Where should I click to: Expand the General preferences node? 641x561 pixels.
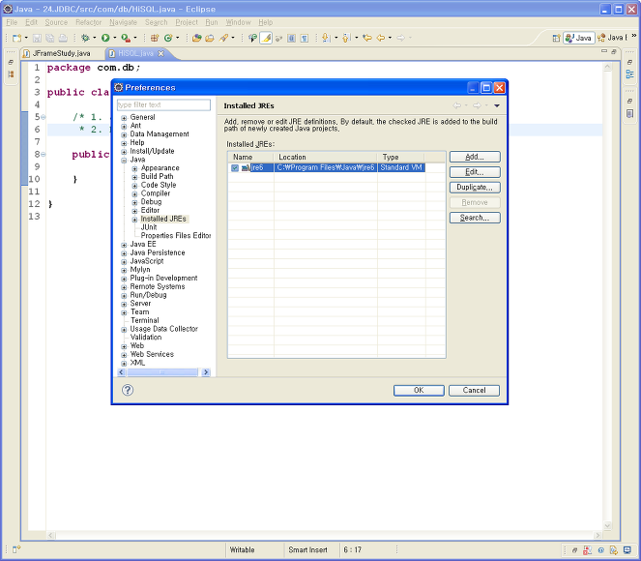(x=124, y=118)
